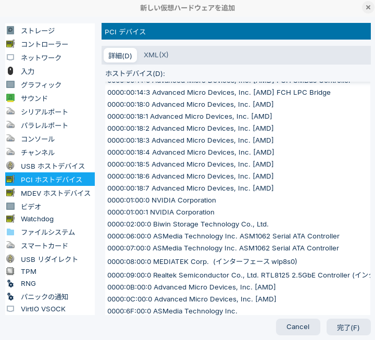Click the RNG gears icon

tap(10, 283)
